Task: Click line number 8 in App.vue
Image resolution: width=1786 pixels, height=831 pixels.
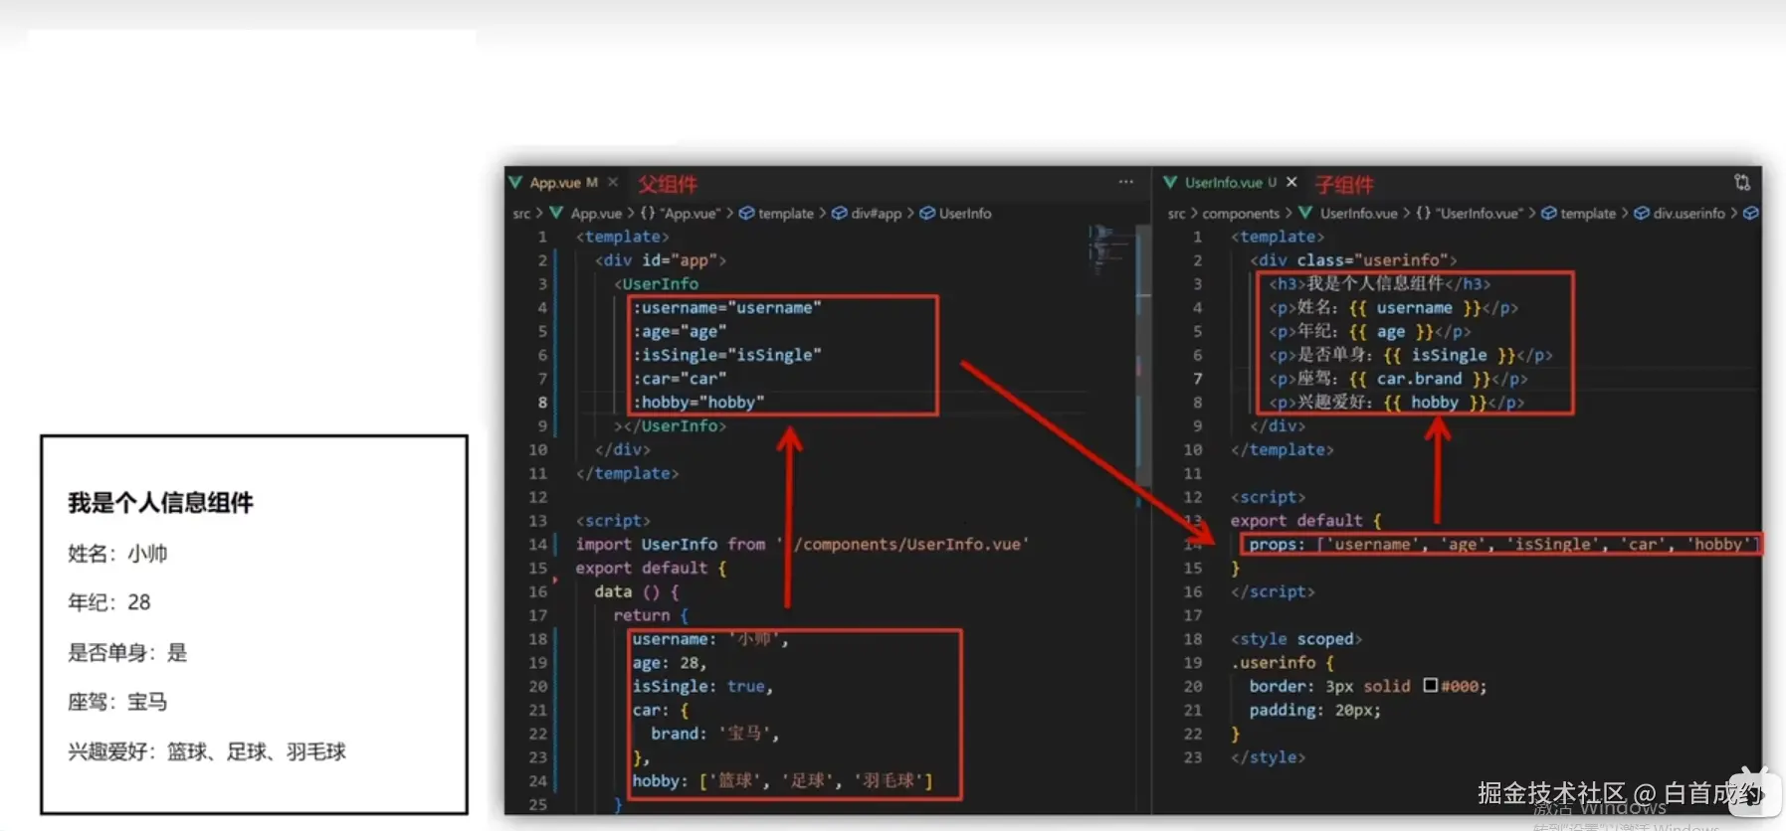Action: [542, 403]
